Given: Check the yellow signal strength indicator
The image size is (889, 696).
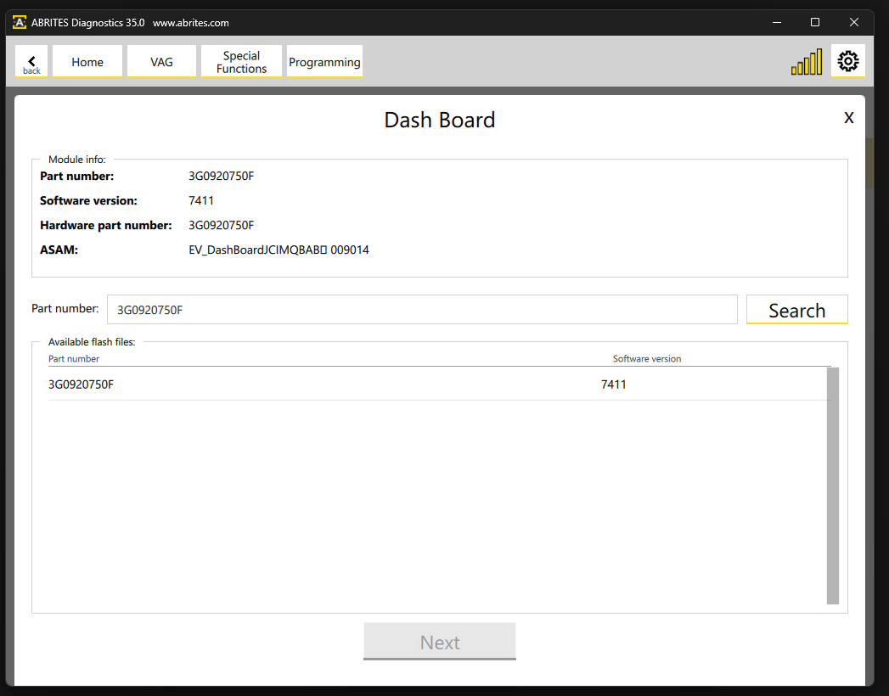Looking at the screenshot, I should point(807,62).
